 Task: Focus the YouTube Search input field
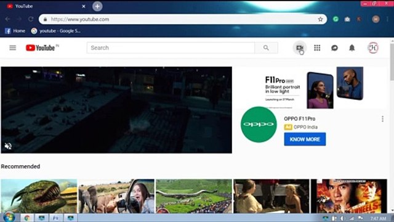(171, 47)
